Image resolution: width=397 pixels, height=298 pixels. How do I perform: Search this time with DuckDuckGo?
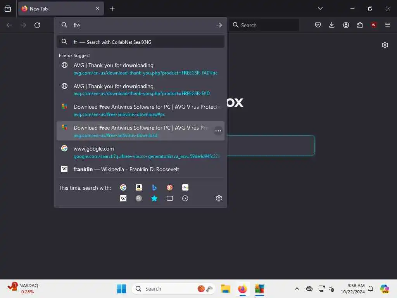(170, 187)
